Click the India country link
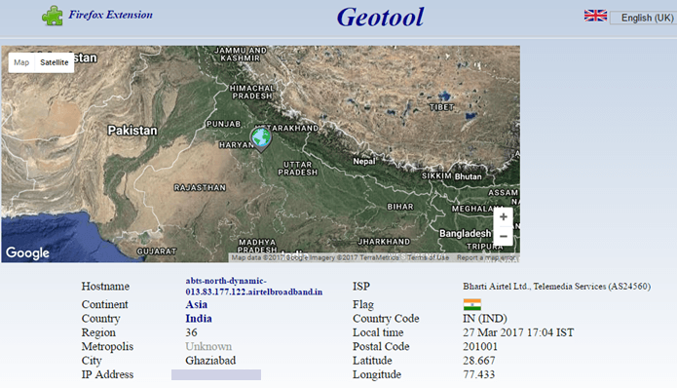The image size is (677, 388). 199,319
